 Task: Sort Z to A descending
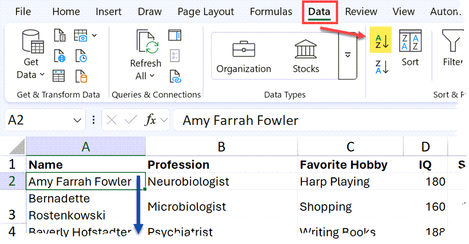(382, 67)
